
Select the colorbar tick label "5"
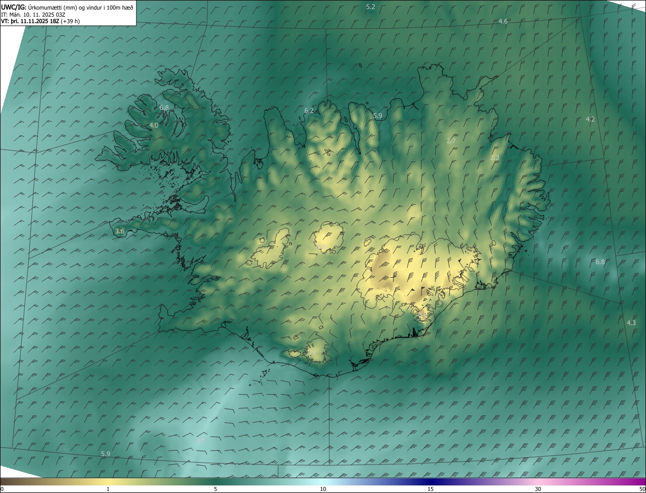point(216,489)
